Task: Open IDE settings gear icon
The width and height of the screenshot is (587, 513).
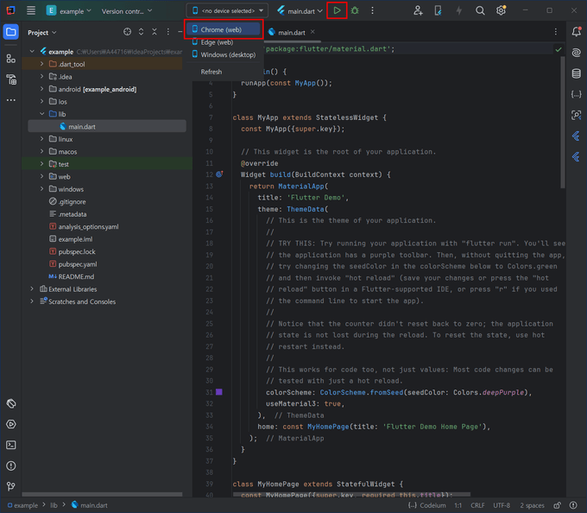Action: pyautogui.click(x=501, y=11)
